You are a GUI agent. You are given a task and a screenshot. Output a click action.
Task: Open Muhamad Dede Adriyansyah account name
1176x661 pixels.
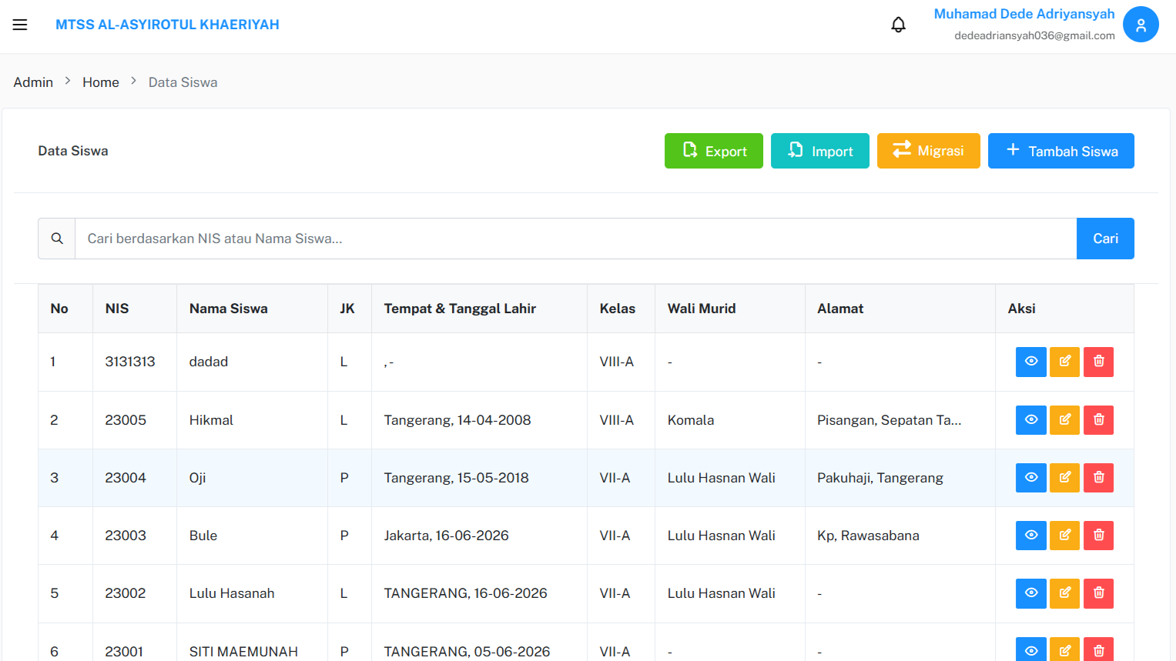[1024, 14]
